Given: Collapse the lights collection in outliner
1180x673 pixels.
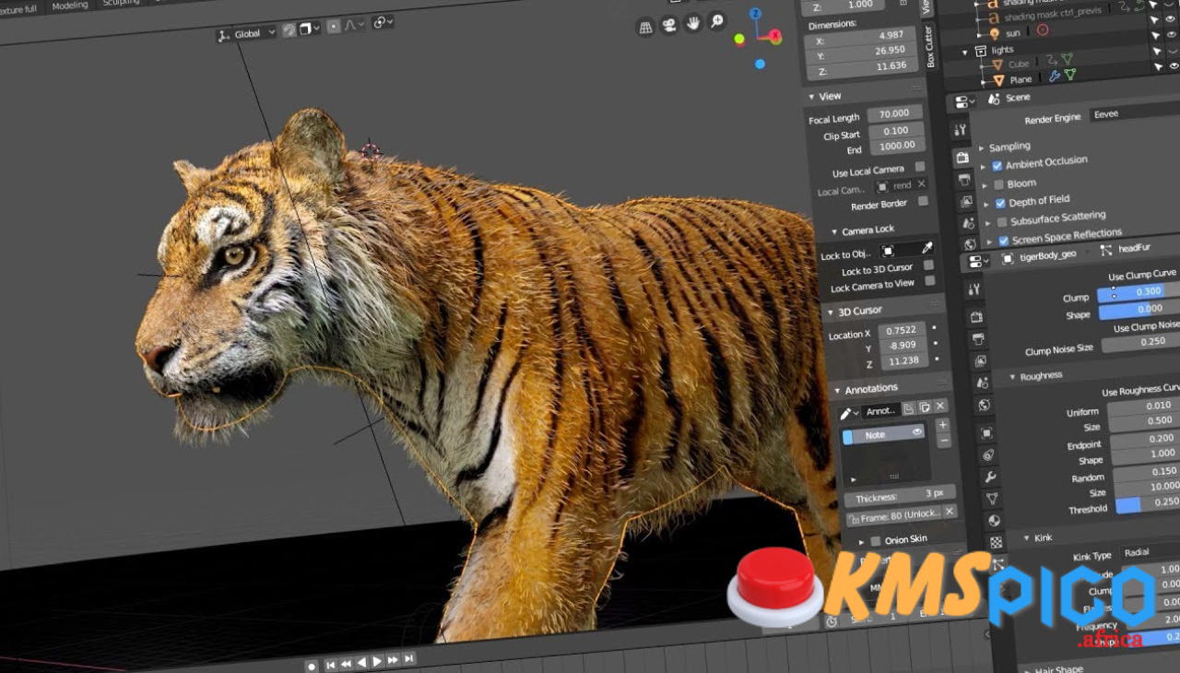Looking at the screenshot, I should pyautogui.click(x=965, y=52).
